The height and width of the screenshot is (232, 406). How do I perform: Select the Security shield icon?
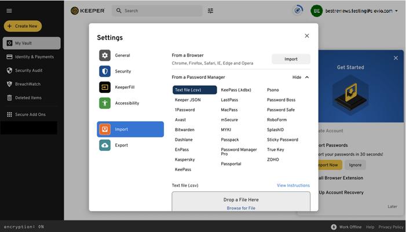[105, 71]
